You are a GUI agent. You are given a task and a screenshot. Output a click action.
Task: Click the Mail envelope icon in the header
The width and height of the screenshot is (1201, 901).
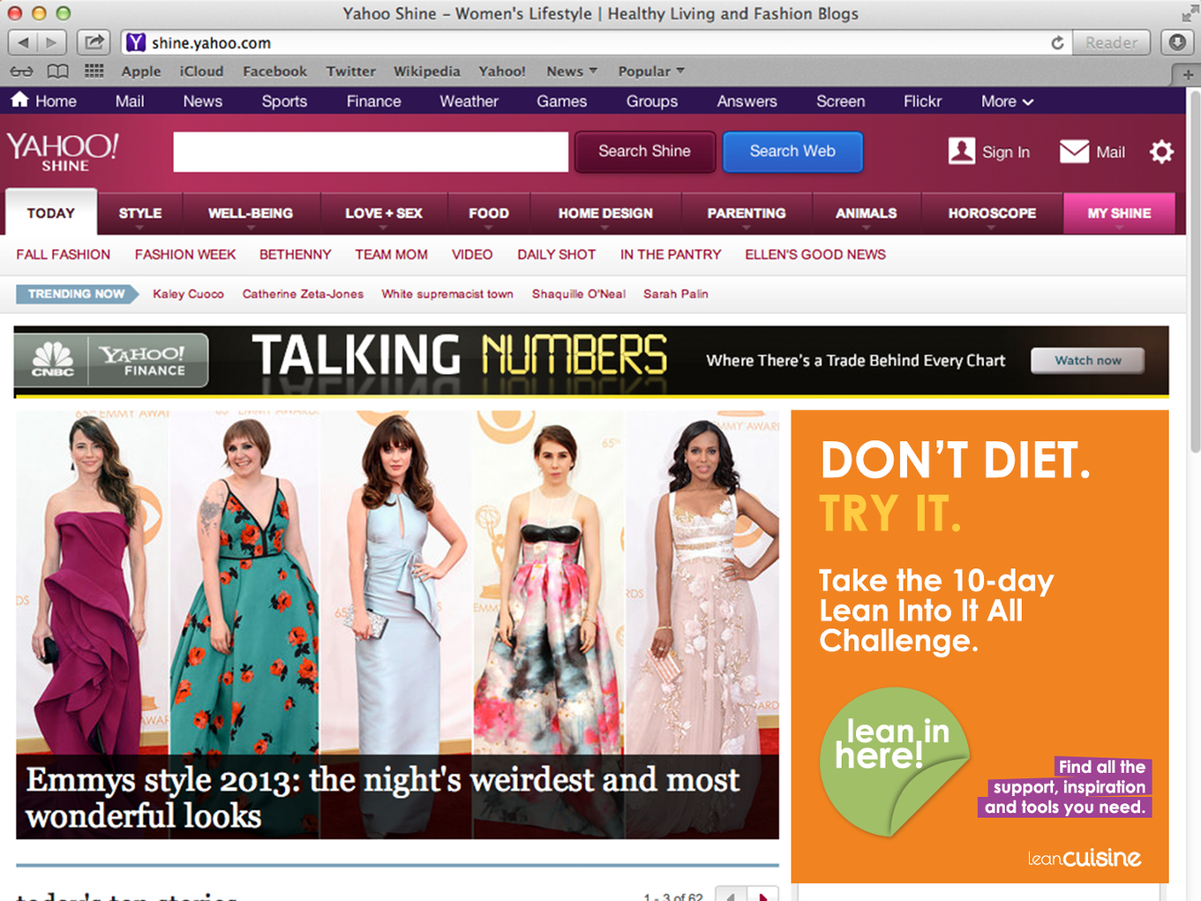1074,152
